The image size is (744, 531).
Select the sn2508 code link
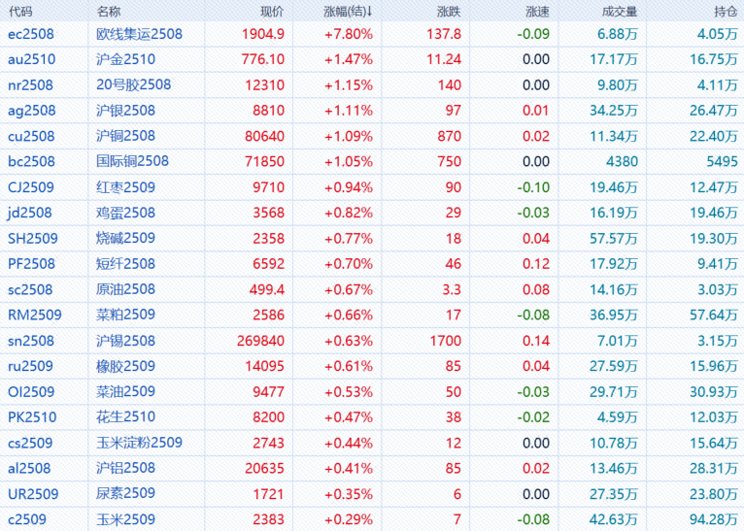point(31,341)
